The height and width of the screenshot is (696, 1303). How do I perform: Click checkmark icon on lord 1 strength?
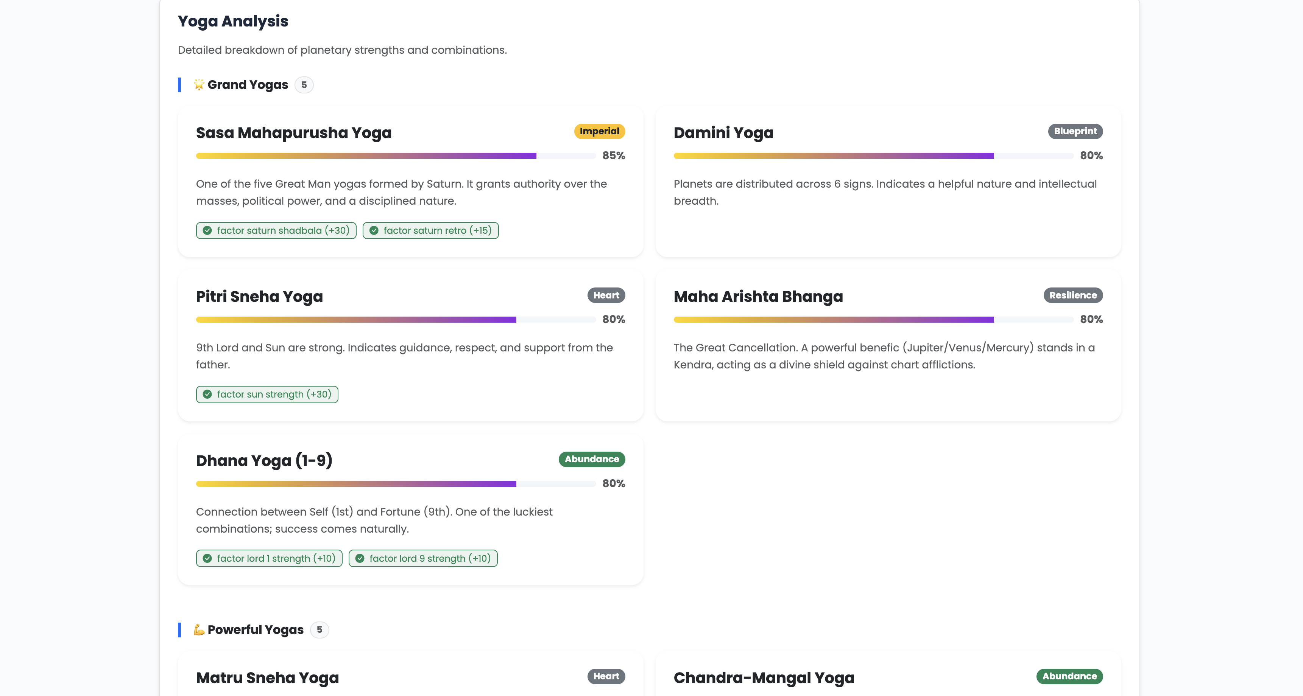[x=207, y=559]
